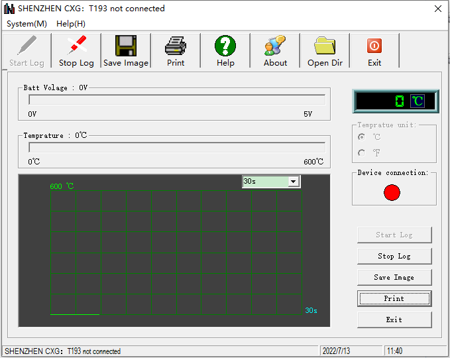Click the Open Dir folder icon
The width and height of the screenshot is (450, 358).
[x=325, y=45]
